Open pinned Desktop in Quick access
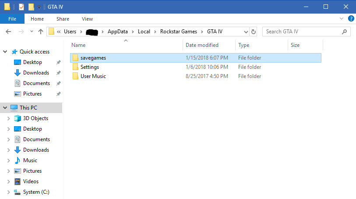This screenshot has height=199, width=356. coord(32,62)
